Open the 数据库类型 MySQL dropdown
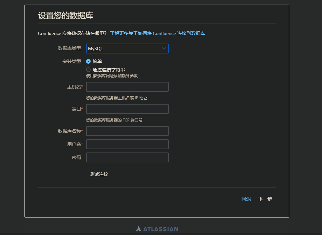The height and width of the screenshot is (235, 322). coord(127,49)
